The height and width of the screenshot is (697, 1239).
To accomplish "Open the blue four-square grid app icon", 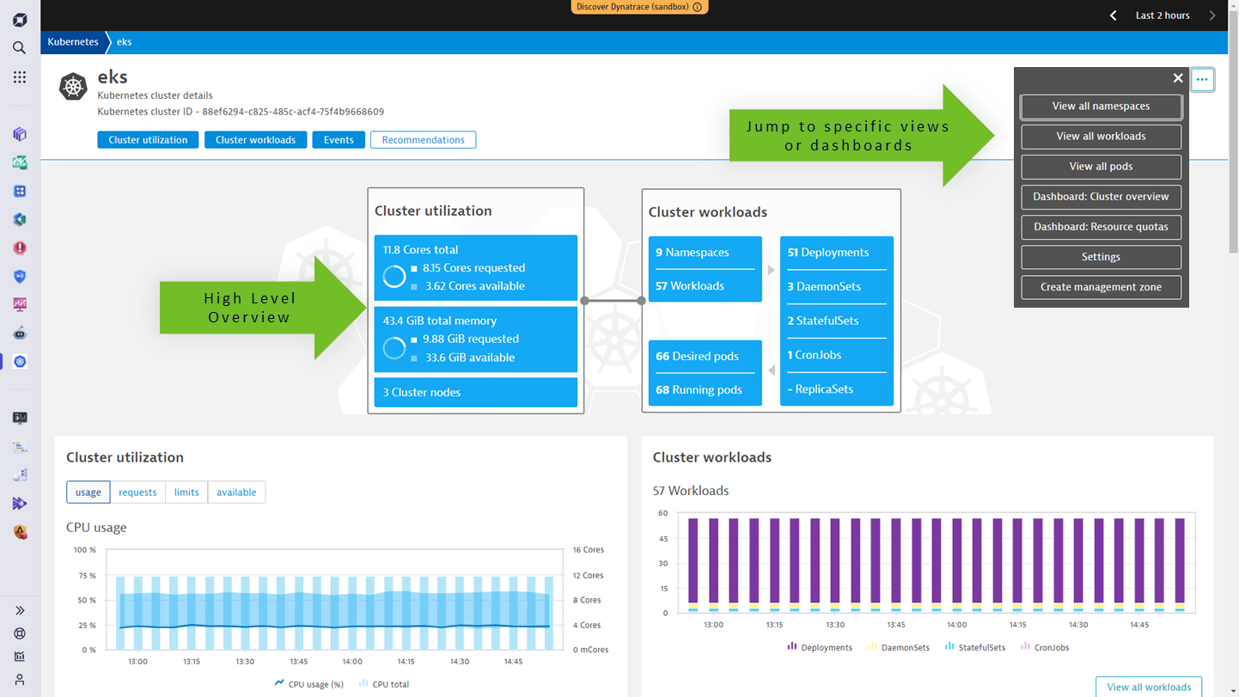I will click(x=19, y=191).
